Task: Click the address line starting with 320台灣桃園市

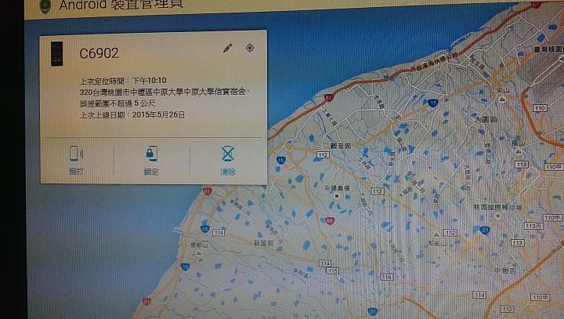Action: tap(164, 92)
